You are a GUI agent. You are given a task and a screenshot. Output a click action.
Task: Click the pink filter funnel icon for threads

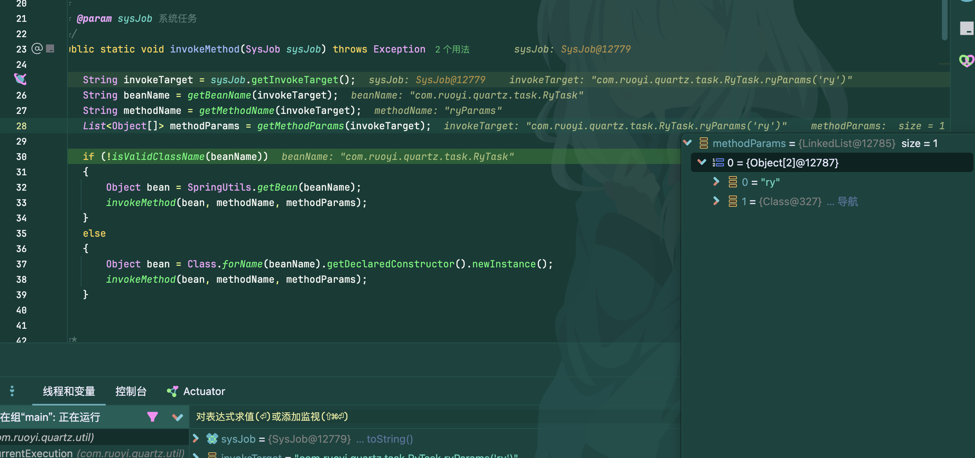pos(153,417)
